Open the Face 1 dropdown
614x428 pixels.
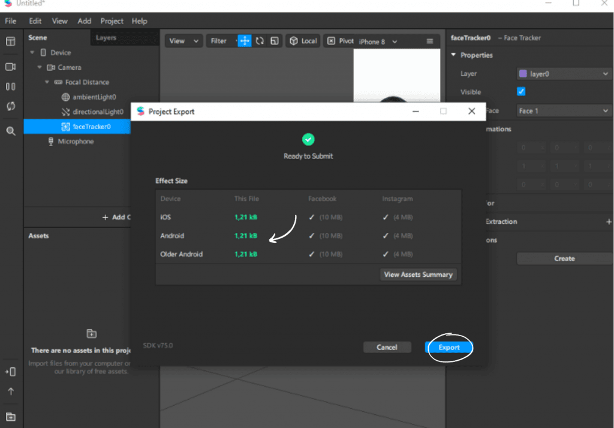(x=564, y=111)
